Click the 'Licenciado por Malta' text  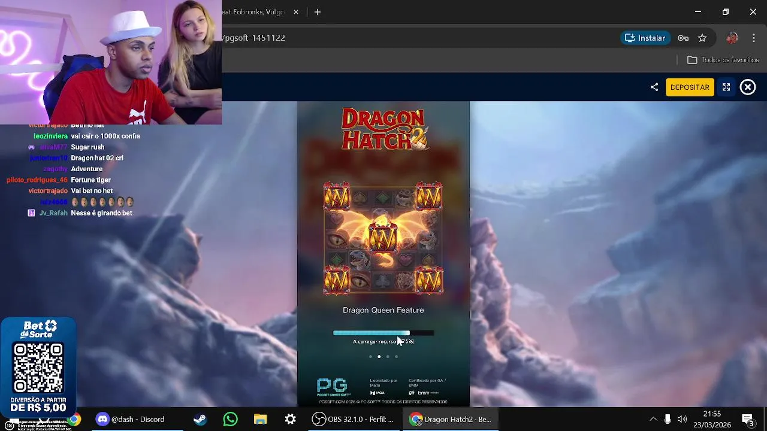(383, 383)
